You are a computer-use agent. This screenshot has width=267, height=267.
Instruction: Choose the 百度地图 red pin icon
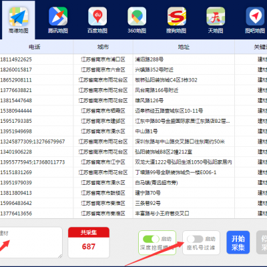tap(97, 16)
